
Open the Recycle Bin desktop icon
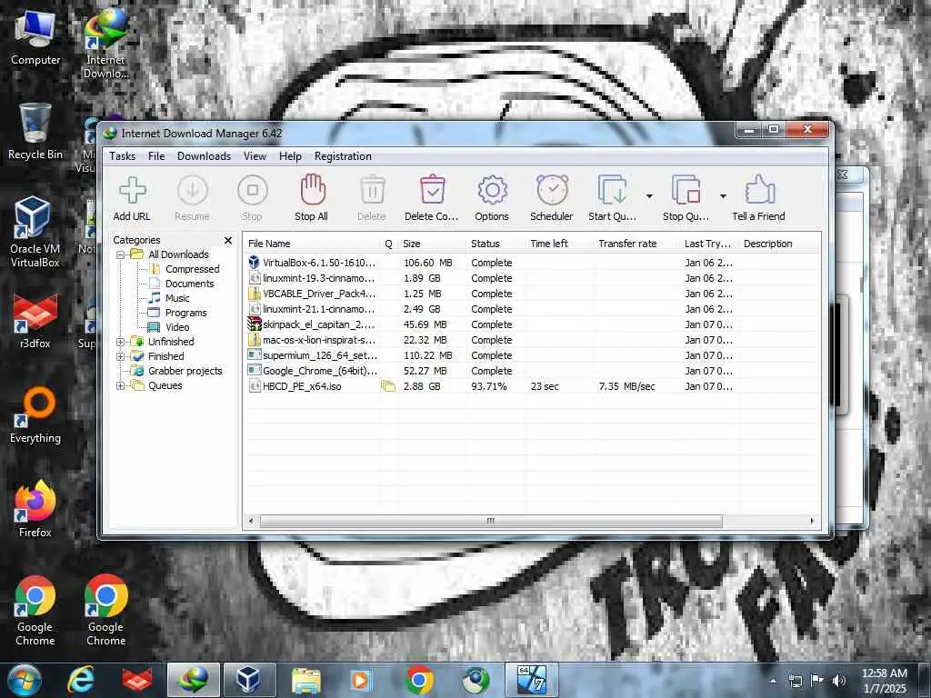tap(35, 132)
